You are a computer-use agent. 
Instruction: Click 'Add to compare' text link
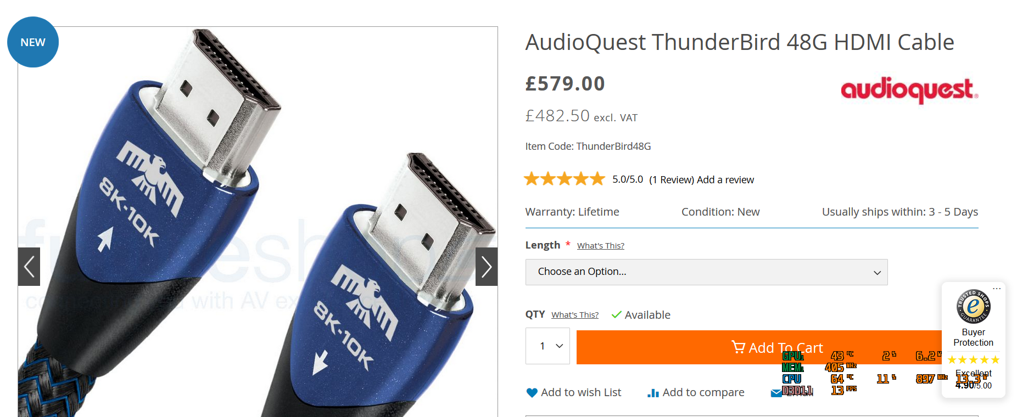(703, 392)
